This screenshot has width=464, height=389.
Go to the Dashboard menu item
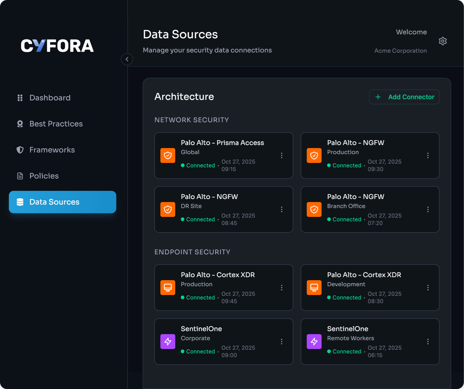(62, 98)
